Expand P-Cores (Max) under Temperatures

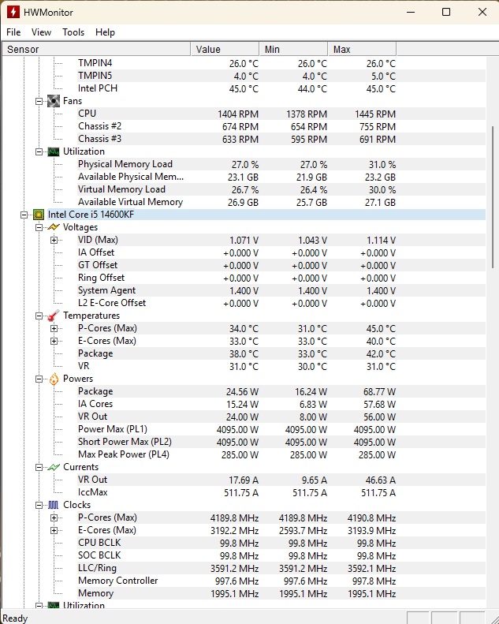[x=54, y=328]
